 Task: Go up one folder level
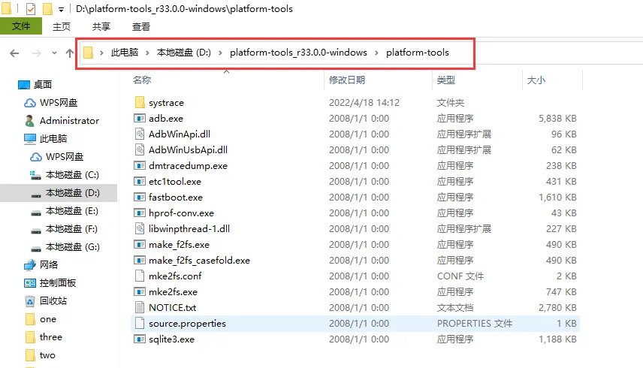70,53
